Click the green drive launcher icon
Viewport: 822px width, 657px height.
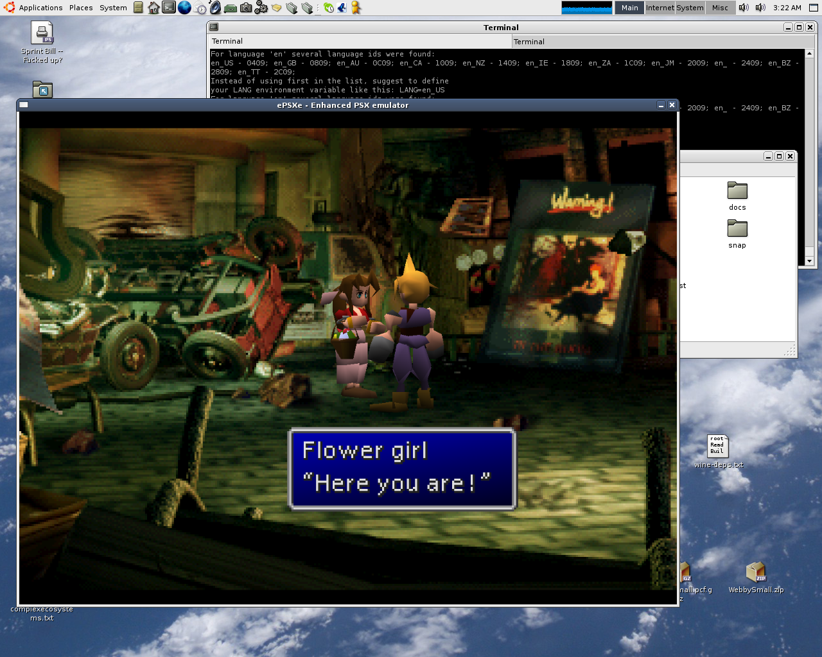tap(231, 8)
